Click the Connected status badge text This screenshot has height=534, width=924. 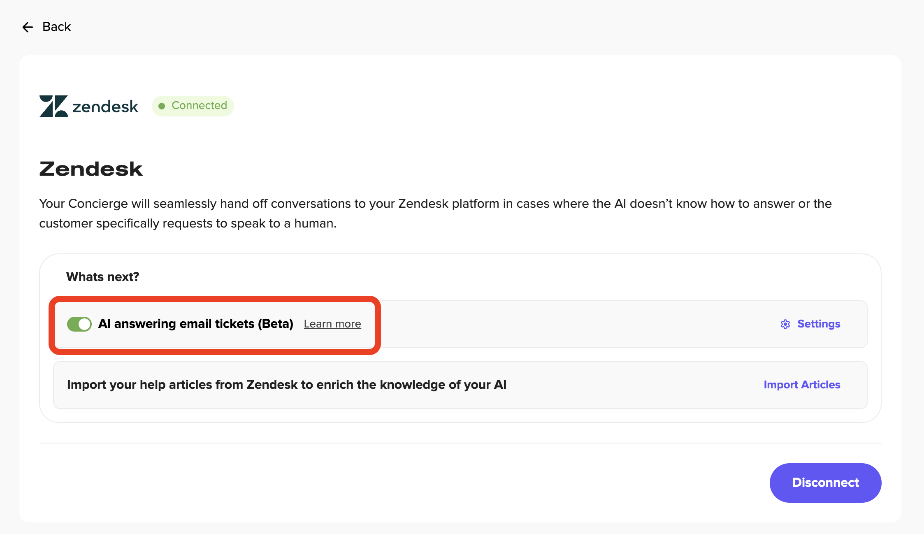tap(199, 106)
